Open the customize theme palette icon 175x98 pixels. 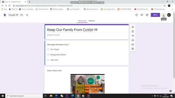(136, 15)
